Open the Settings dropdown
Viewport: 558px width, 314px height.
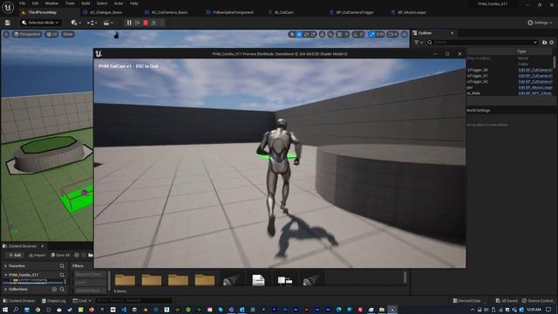click(540, 23)
